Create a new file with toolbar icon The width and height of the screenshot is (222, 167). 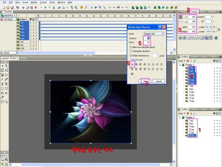click(x=4, y=8)
